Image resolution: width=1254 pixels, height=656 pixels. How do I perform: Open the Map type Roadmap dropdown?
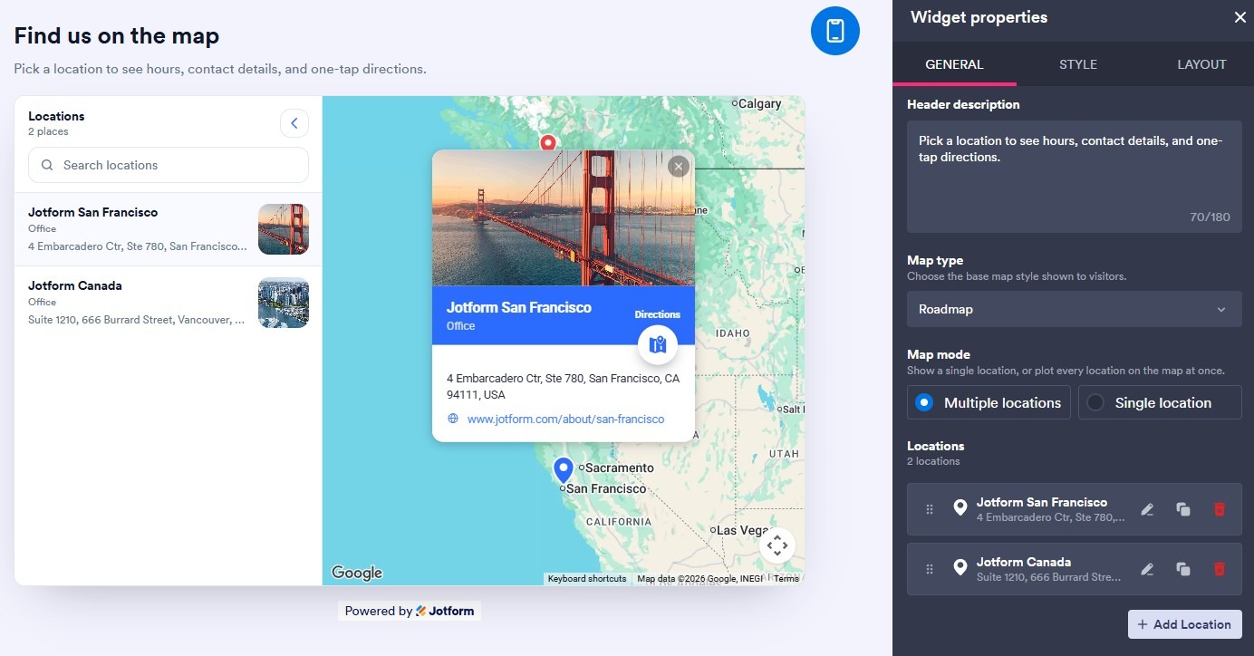(x=1074, y=309)
